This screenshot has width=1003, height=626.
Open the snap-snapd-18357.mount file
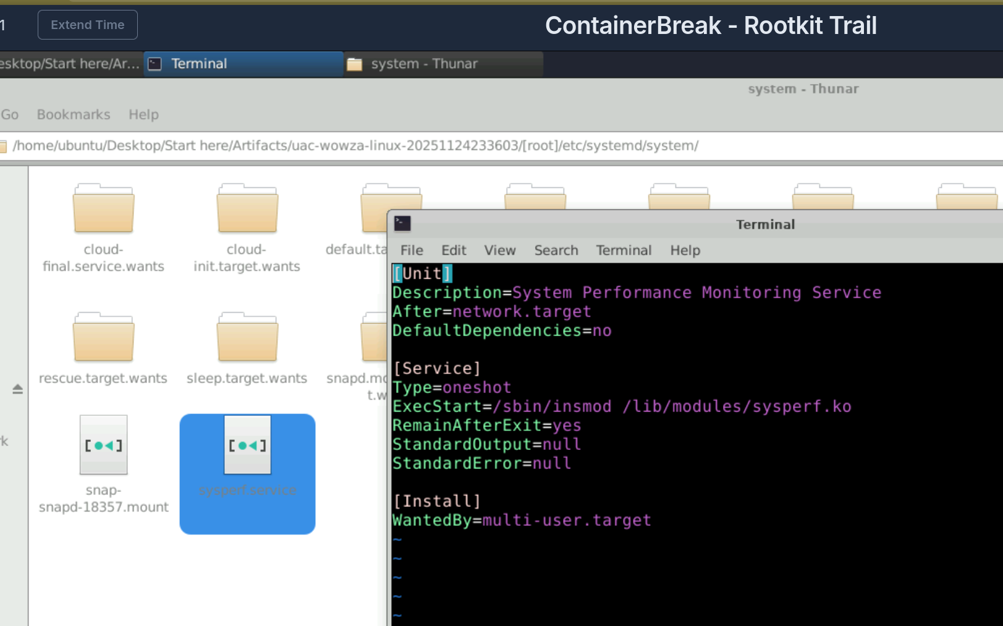103,445
